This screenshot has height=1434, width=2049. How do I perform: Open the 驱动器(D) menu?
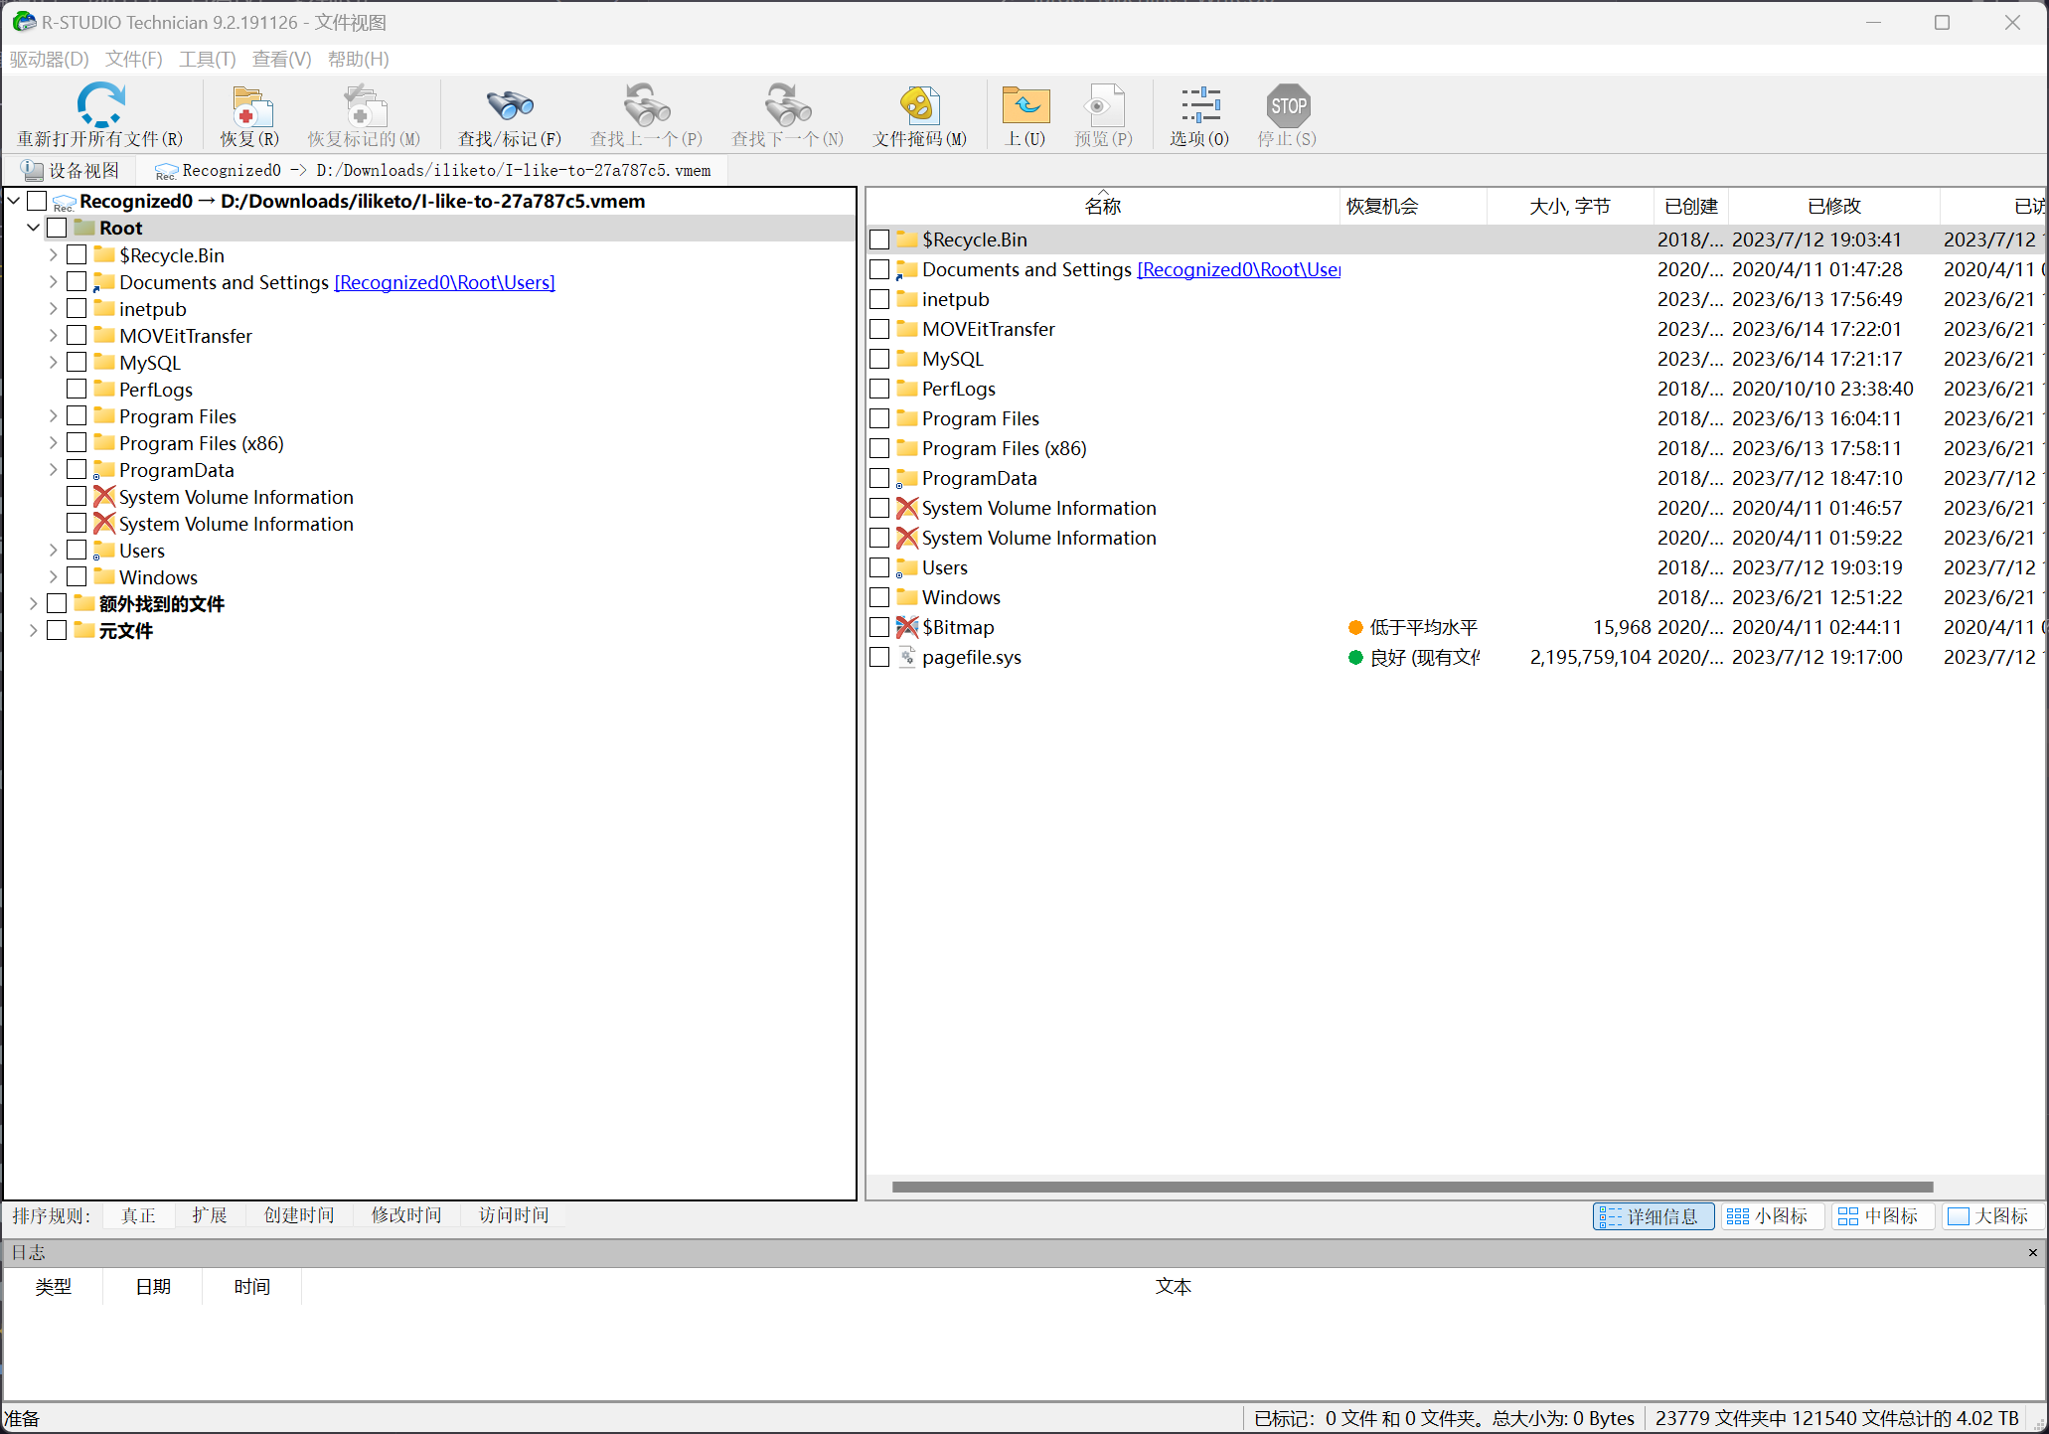(50, 59)
